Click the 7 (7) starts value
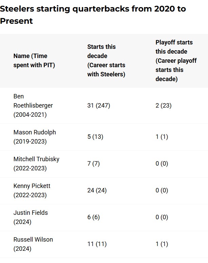The height and width of the screenshot is (263, 208). (93, 164)
